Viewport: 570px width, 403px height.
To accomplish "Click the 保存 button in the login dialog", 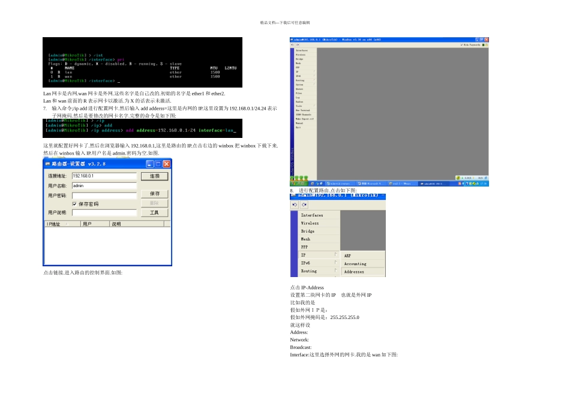I will click(x=154, y=194).
